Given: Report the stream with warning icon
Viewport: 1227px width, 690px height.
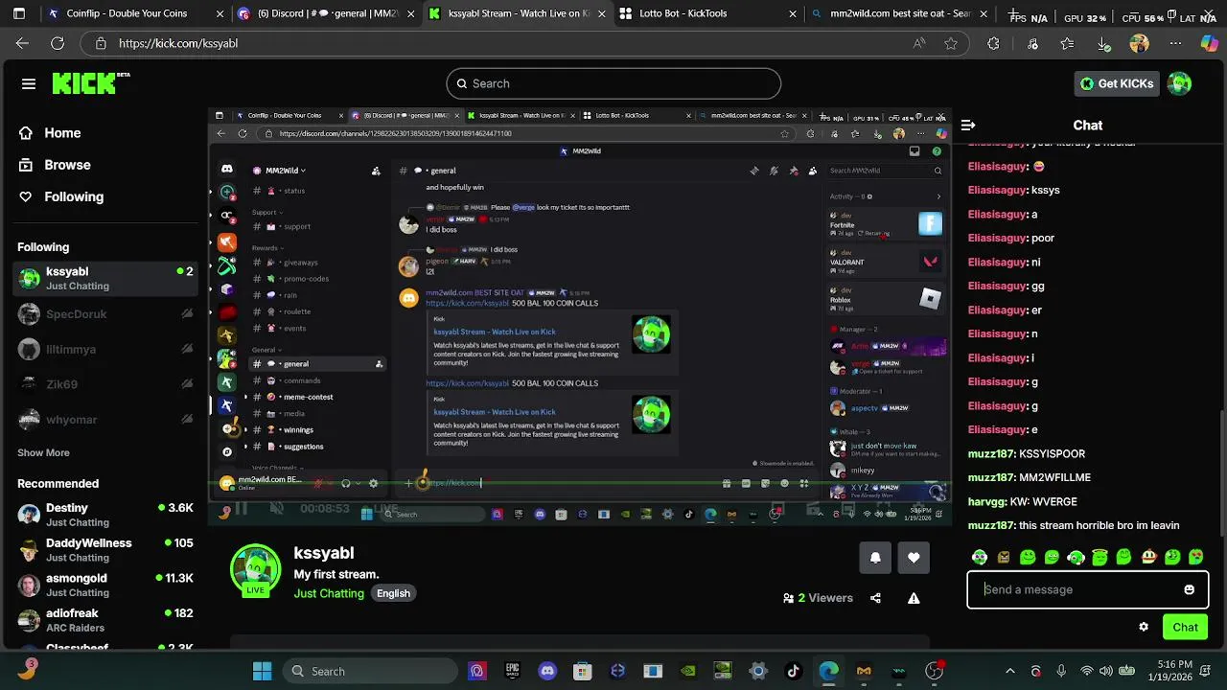Looking at the screenshot, I should (914, 598).
